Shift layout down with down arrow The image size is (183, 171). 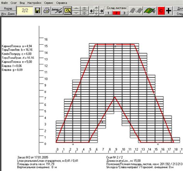97,13
